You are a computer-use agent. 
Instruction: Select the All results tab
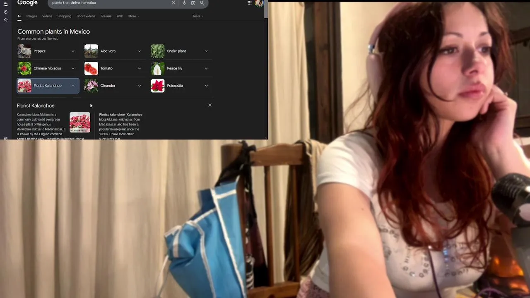pyautogui.click(x=19, y=16)
